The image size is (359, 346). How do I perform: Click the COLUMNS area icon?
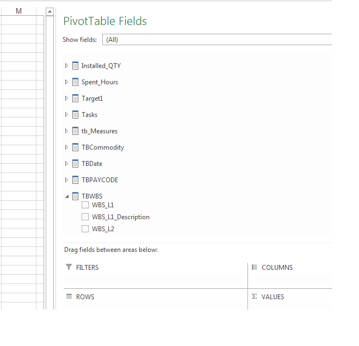point(254,267)
